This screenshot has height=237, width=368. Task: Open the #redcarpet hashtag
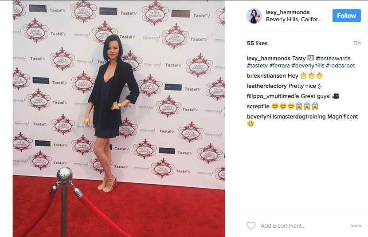340,66
